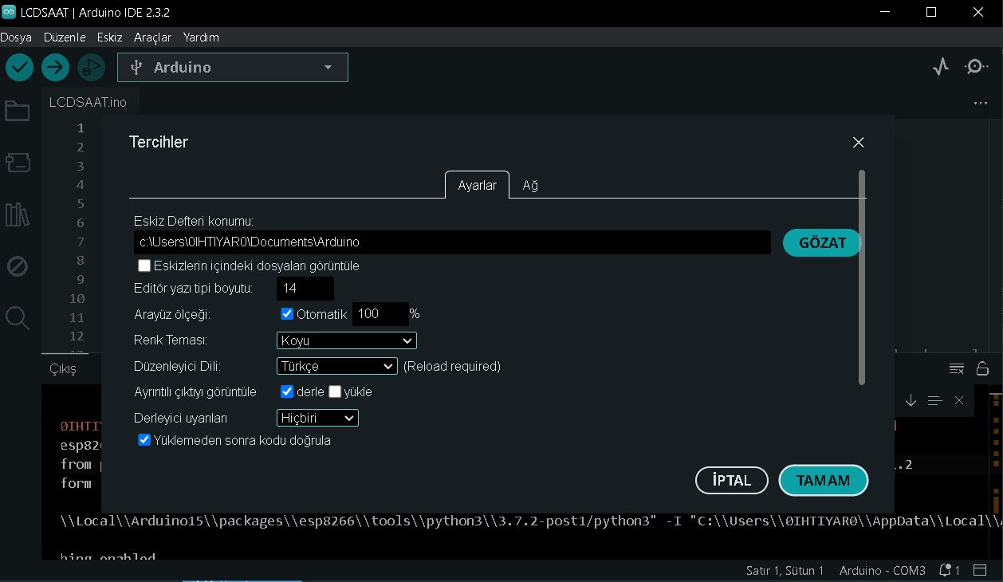
Task: Open the Renk Teması dropdown showing Koyu
Action: pos(347,340)
